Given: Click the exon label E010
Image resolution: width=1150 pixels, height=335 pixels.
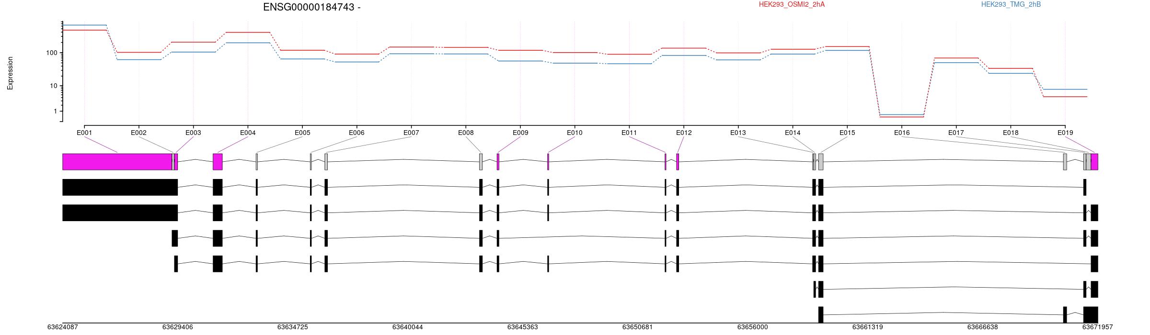Looking at the screenshot, I should click(575, 133).
